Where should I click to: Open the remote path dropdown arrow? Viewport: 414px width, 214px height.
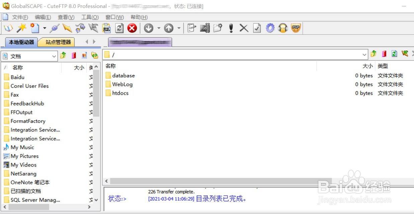pos(364,54)
